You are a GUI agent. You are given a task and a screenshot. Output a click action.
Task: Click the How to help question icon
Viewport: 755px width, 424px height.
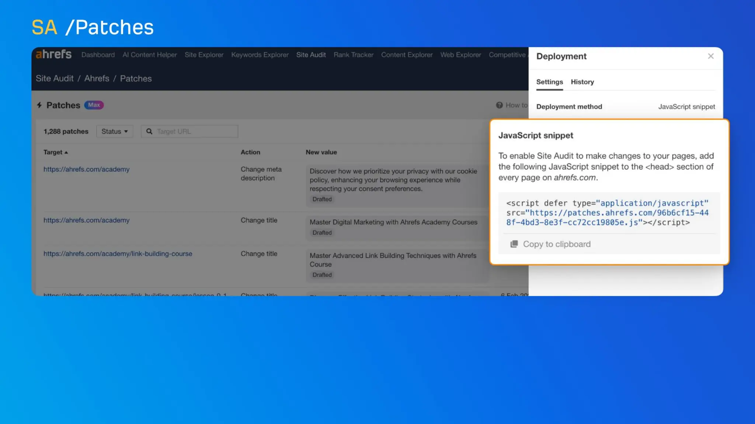(x=499, y=105)
